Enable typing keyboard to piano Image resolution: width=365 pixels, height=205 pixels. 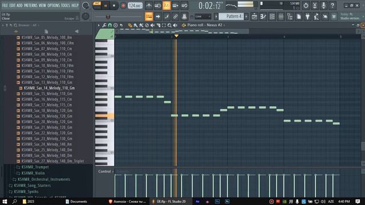pyautogui.click(x=149, y=17)
